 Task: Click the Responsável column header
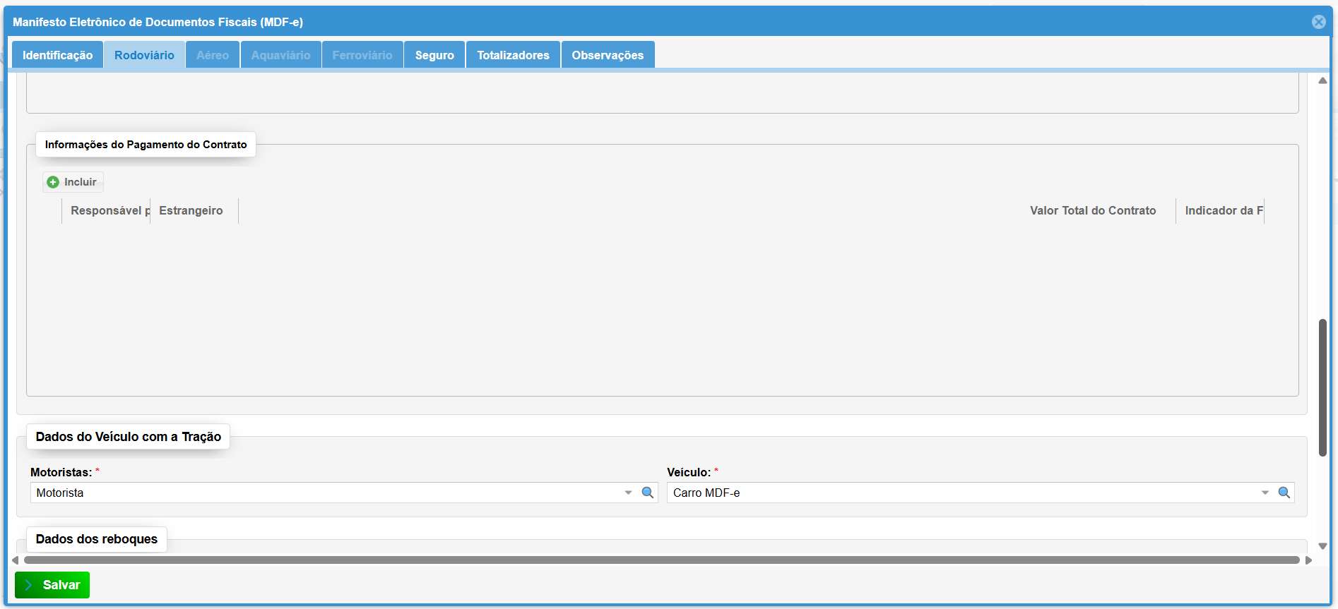(x=106, y=210)
